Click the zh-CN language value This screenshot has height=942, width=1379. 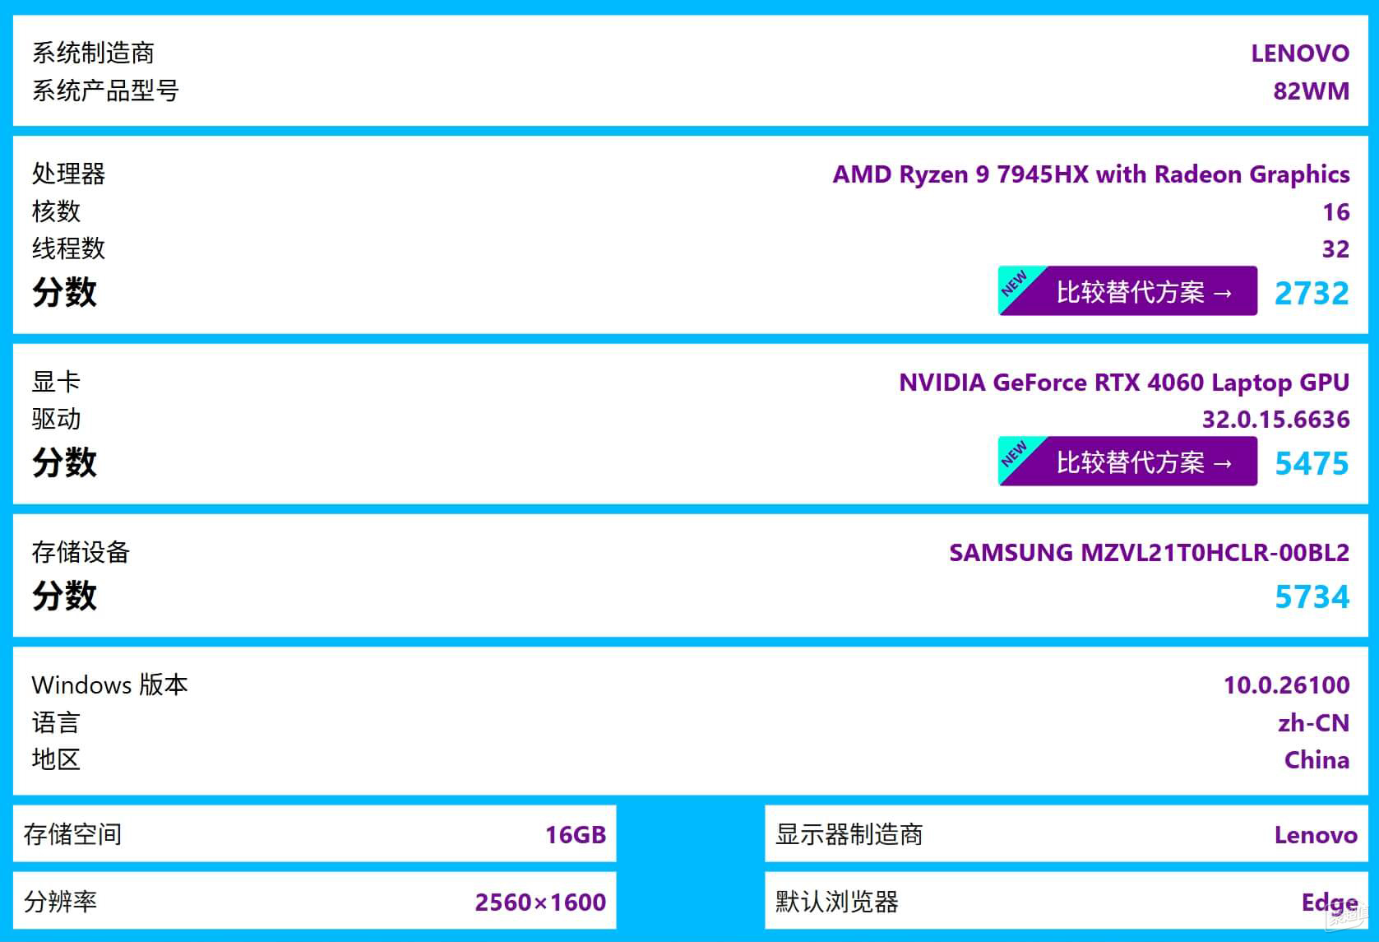(1314, 722)
